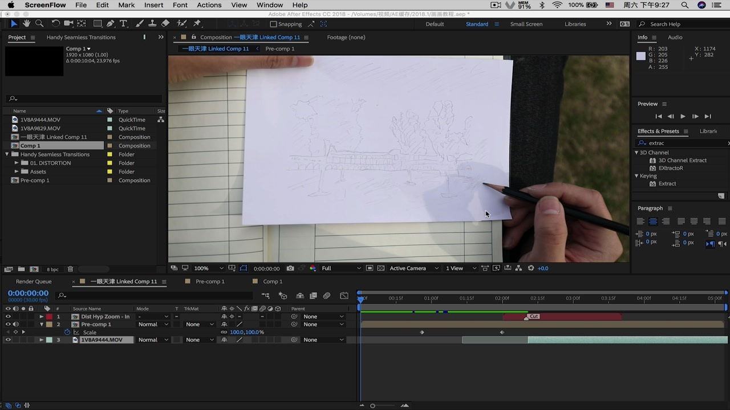Toggle Motion Blur enable in timeline
The height and width of the screenshot is (410, 730).
[x=327, y=296]
